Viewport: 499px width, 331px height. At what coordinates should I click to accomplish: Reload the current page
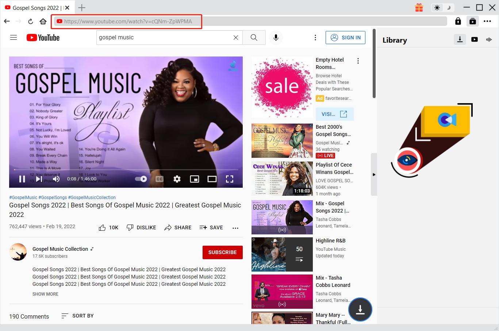pyautogui.click(x=31, y=21)
